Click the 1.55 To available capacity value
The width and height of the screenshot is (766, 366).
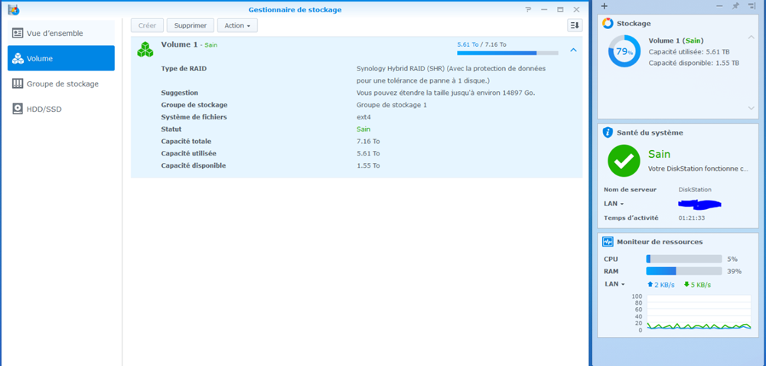[368, 165]
